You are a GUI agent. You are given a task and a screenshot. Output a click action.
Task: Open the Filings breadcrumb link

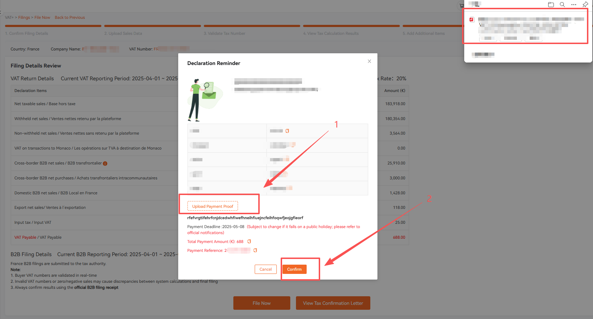(24, 17)
